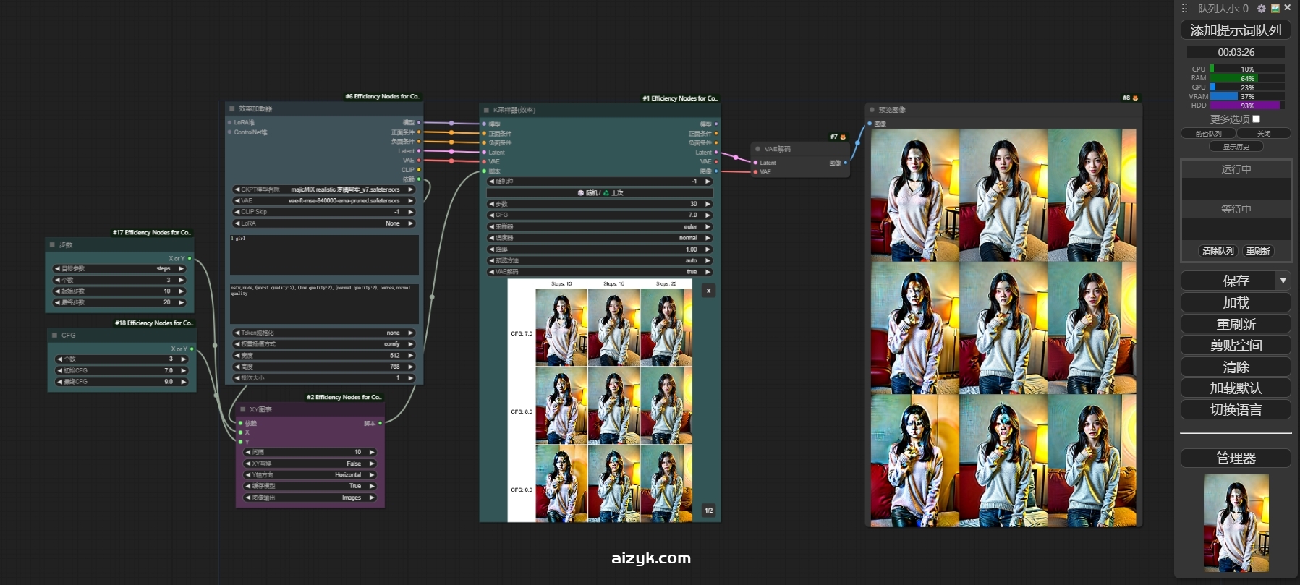Open settings via the gear icon
This screenshot has width=1300, height=585.
1262,9
